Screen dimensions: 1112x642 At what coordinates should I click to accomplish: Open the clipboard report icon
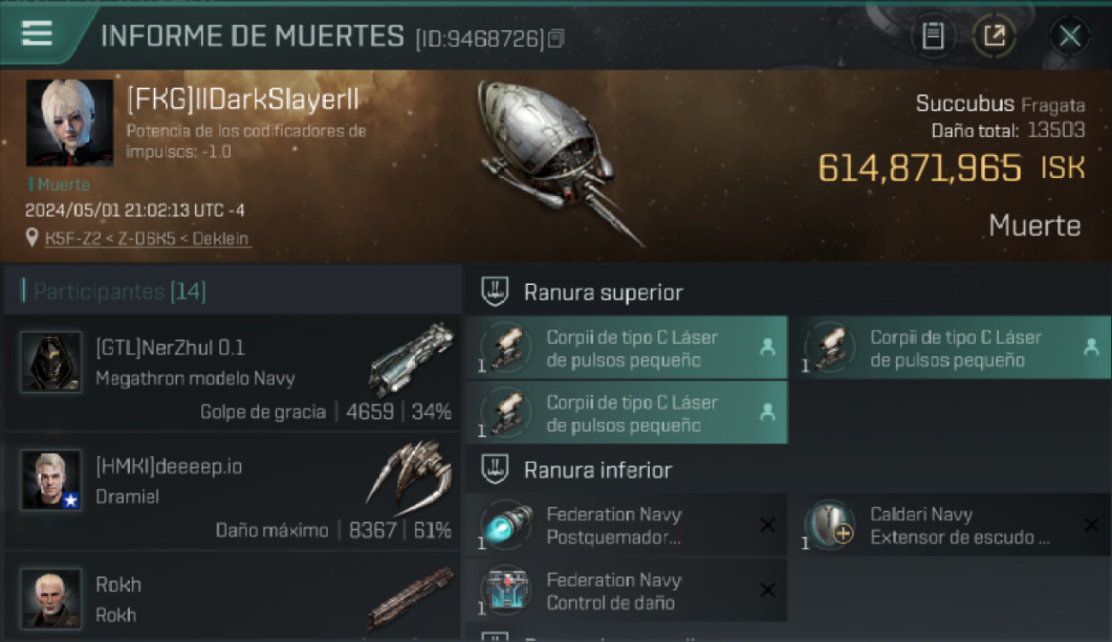click(x=932, y=36)
